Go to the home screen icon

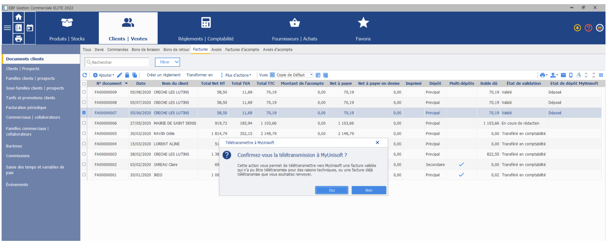[x=19, y=17]
